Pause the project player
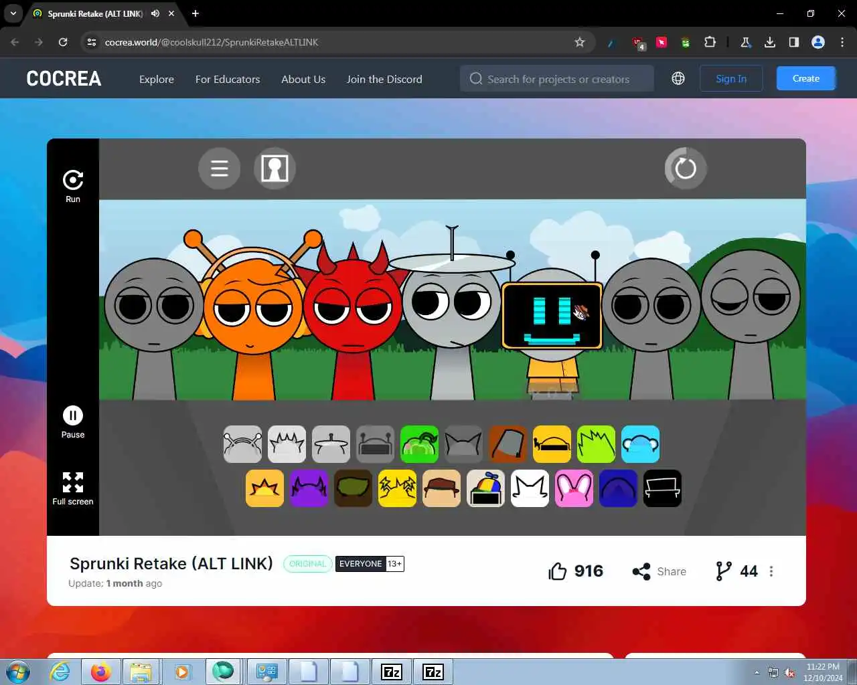The width and height of the screenshot is (857, 685). click(73, 415)
